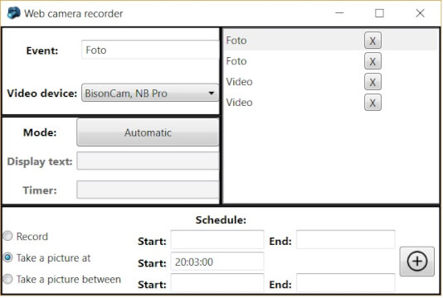Minimize the Web camera recorder window
The image size is (443, 298).
(339, 13)
